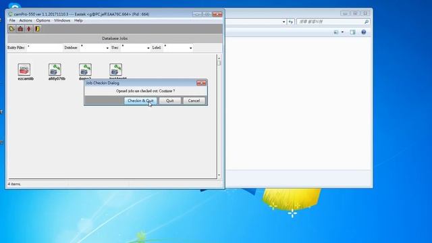Open the Actions menu

[26, 20]
